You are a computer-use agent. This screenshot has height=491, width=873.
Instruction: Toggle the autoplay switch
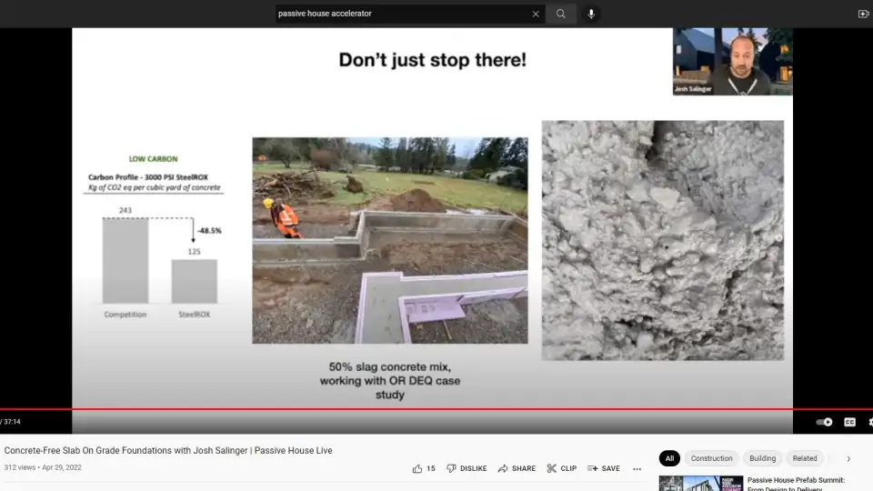point(824,422)
